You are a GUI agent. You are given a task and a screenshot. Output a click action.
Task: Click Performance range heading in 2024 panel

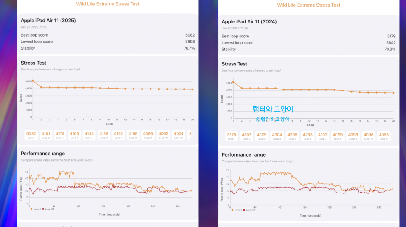coord(244,154)
